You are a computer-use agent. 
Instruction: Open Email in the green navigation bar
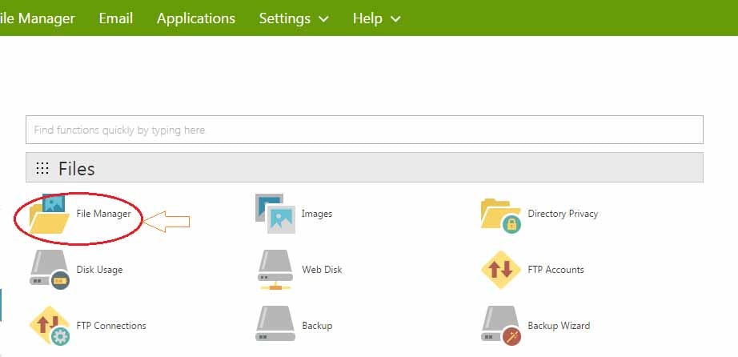click(x=115, y=18)
